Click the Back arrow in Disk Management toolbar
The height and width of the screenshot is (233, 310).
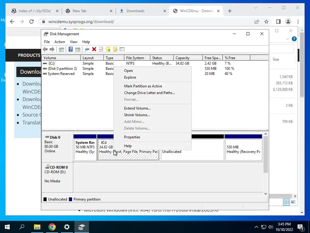click(45, 49)
